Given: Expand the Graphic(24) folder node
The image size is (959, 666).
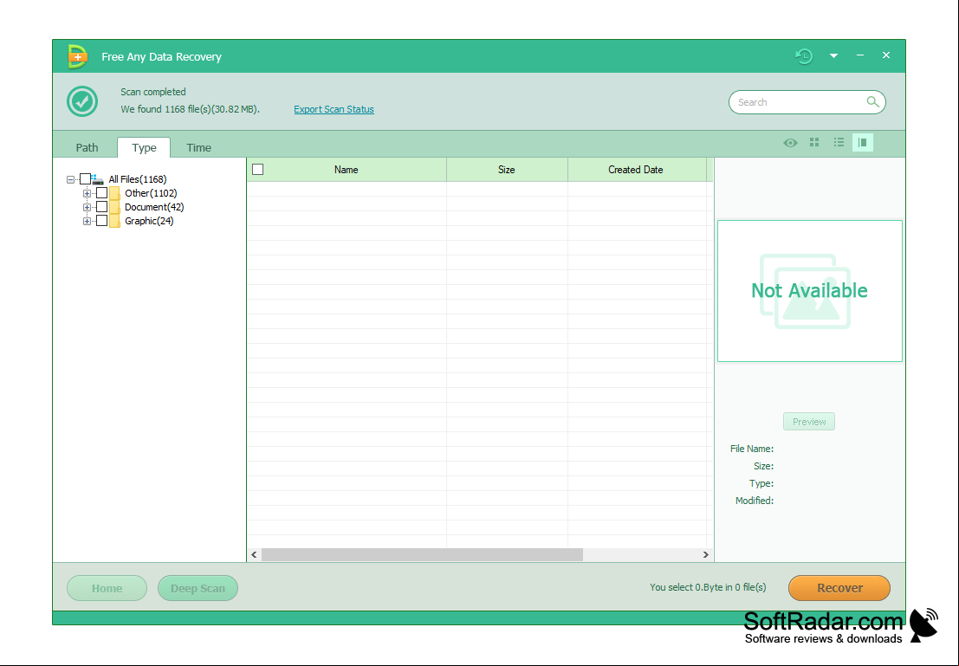Looking at the screenshot, I should 87,222.
